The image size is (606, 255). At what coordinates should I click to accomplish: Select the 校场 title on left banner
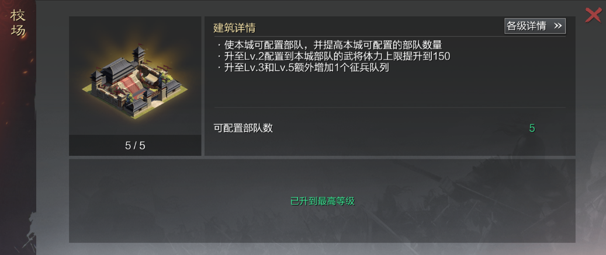coord(18,23)
